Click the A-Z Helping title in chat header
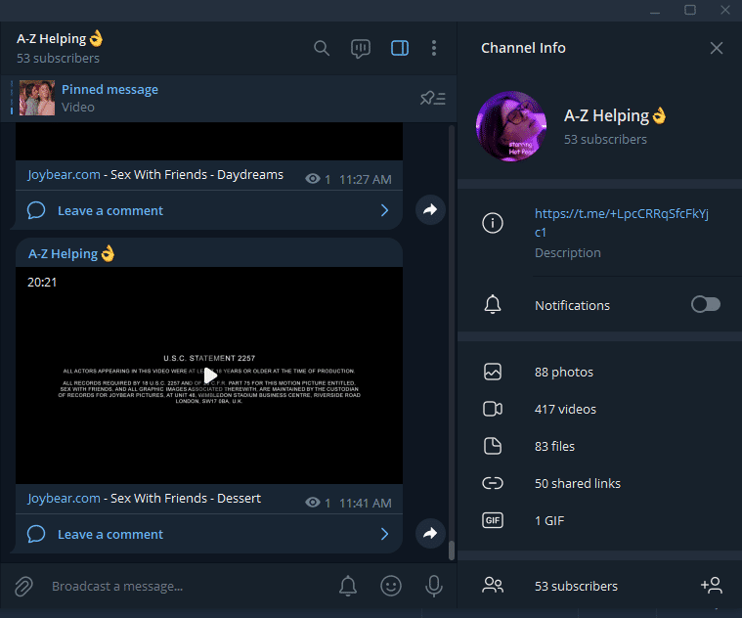This screenshot has height=618, width=742. click(60, 39)
